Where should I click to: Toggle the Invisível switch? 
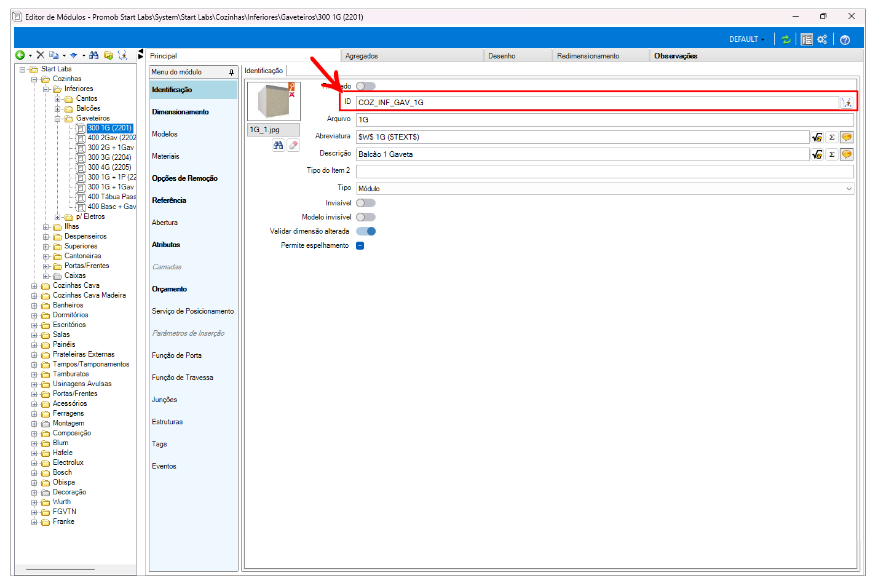pos(366,203)
